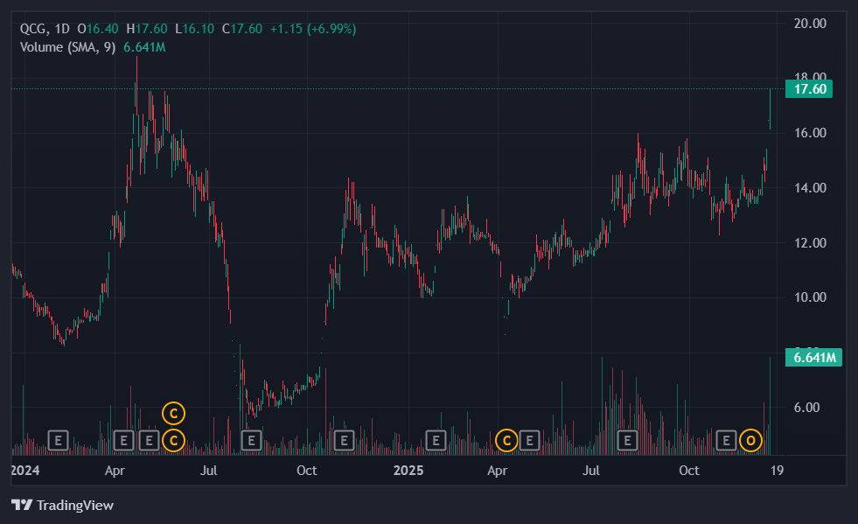Select the current price label 17.60
Viewport: 858px width, 524px height.
point(809,88)
